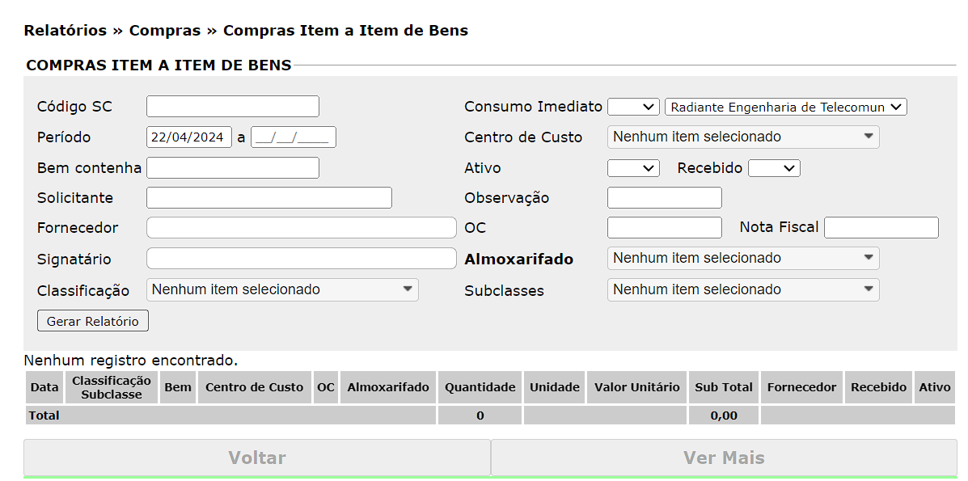Click the Bem contenha text field
Screen dimensions: 968x481
(x=232, y=168)
